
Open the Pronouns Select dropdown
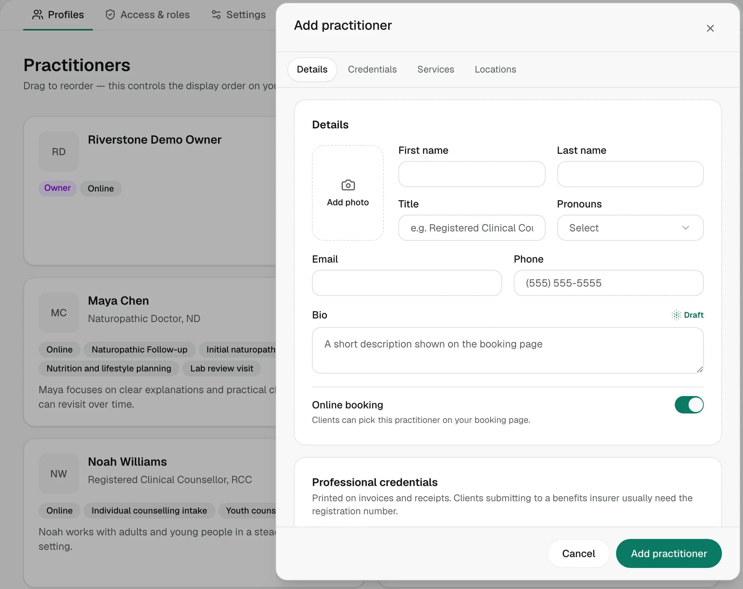(630, 228)
